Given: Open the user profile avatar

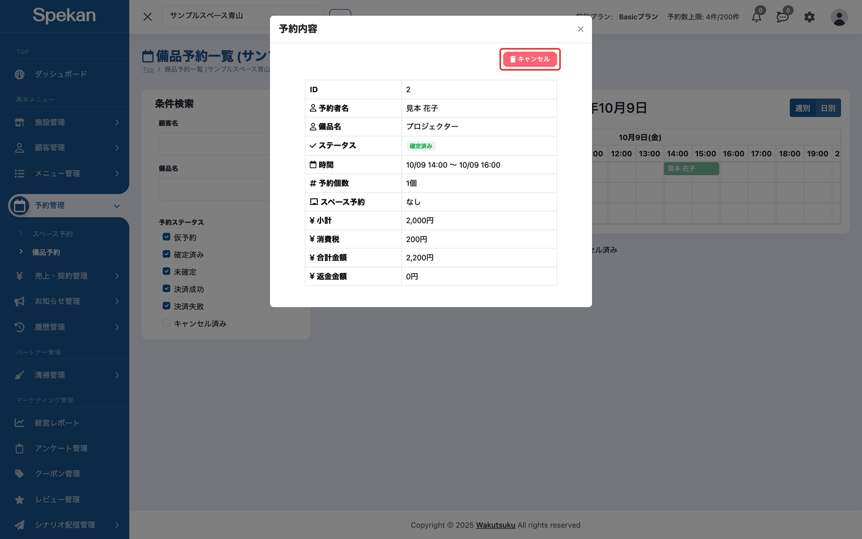Looking at the screenshot, I should coord(839,17).
